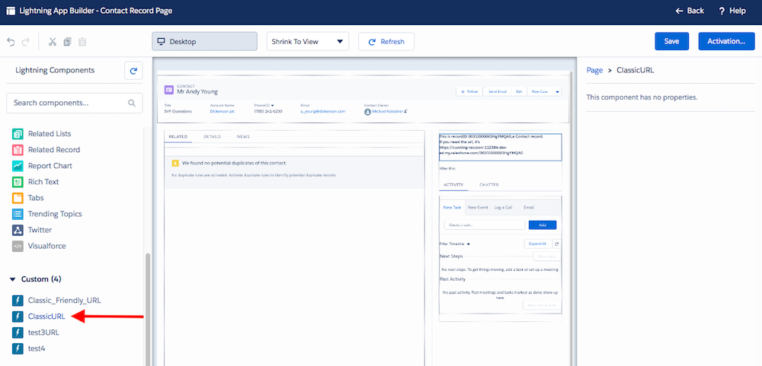Click the Refresh button
This screenshot has width=762, height=366.
click(x=386, y=42)
